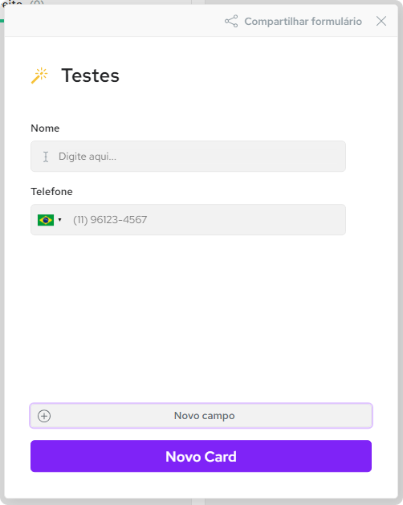This screenshot has width=403, height=505.
Task: Click the magic wand icon beside Testes
Action: [x=39, y=75]
